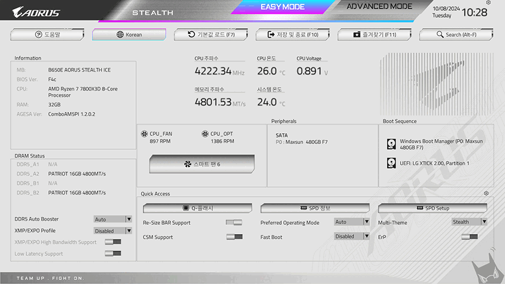This screenshot has width=505, height=284.
Task: Toggle Re-Size BAR Support switch
Action: click(234, 222)
